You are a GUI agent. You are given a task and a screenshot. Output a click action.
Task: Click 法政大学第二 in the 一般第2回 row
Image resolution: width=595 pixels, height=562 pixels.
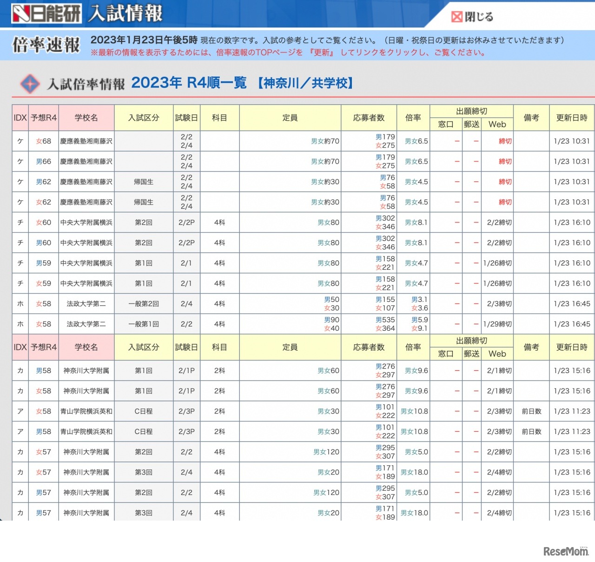click(86, 304)
